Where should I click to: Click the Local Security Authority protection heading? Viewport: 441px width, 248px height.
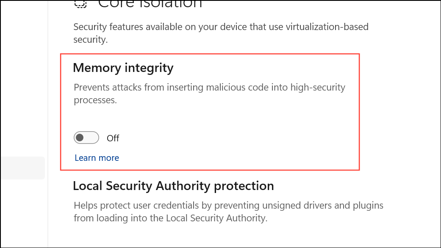tap(173, 186)
